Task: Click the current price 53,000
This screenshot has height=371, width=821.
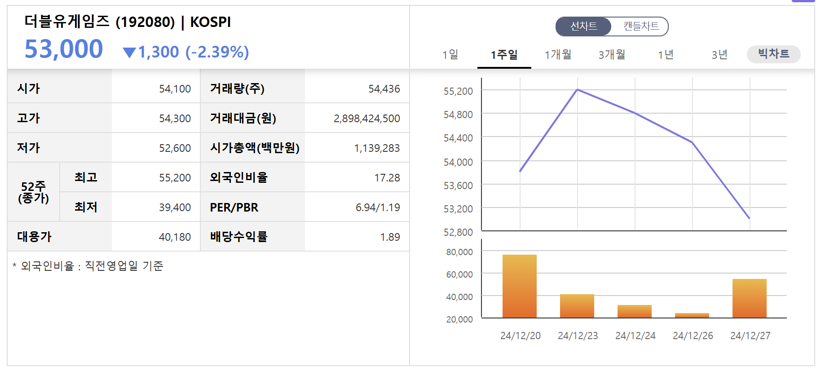Action: [x=64, y=49]
